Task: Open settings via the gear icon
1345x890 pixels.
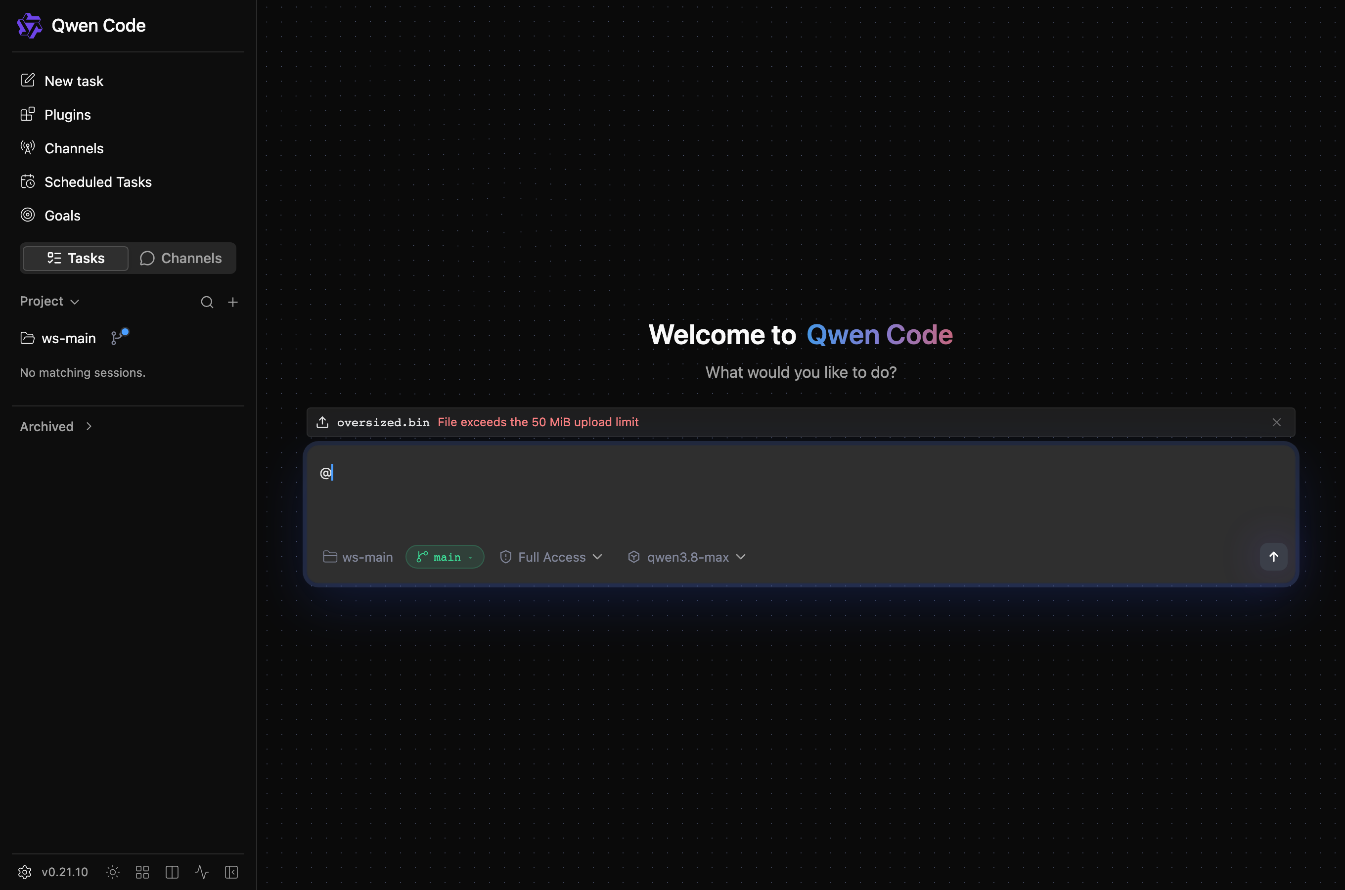Action: 25,872
